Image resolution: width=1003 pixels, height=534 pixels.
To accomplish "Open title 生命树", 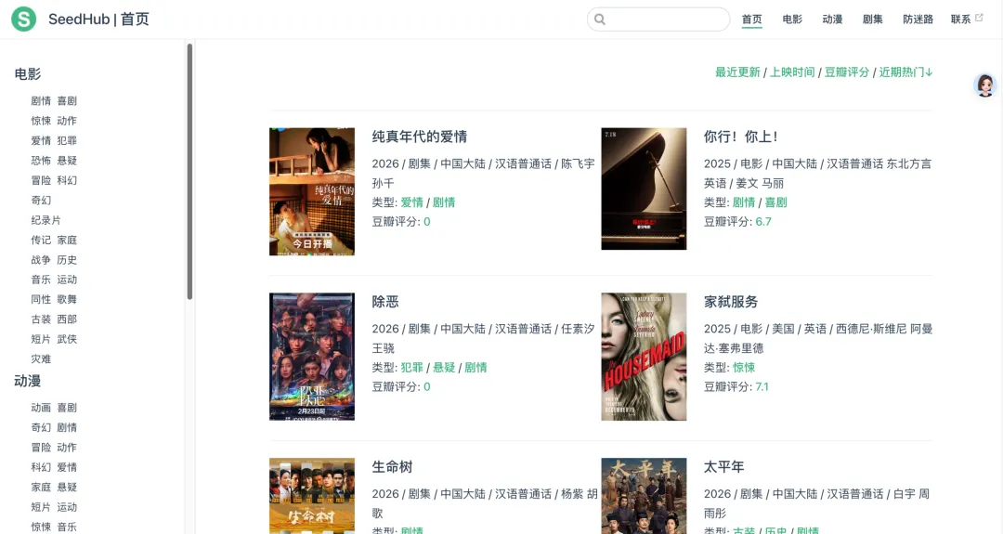I will [x=392, y=466].
